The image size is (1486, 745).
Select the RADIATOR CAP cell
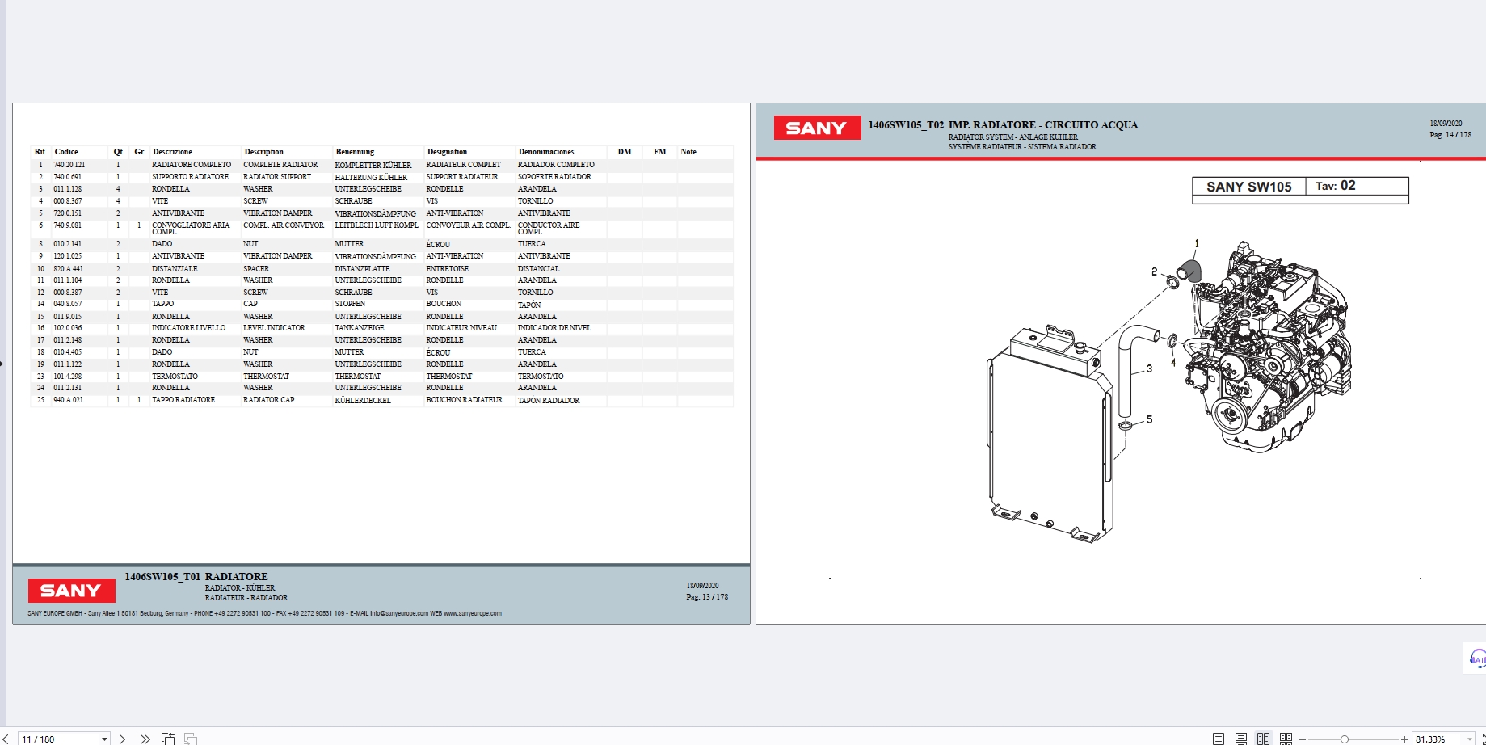pyautogui.click(x=269, y=400)
